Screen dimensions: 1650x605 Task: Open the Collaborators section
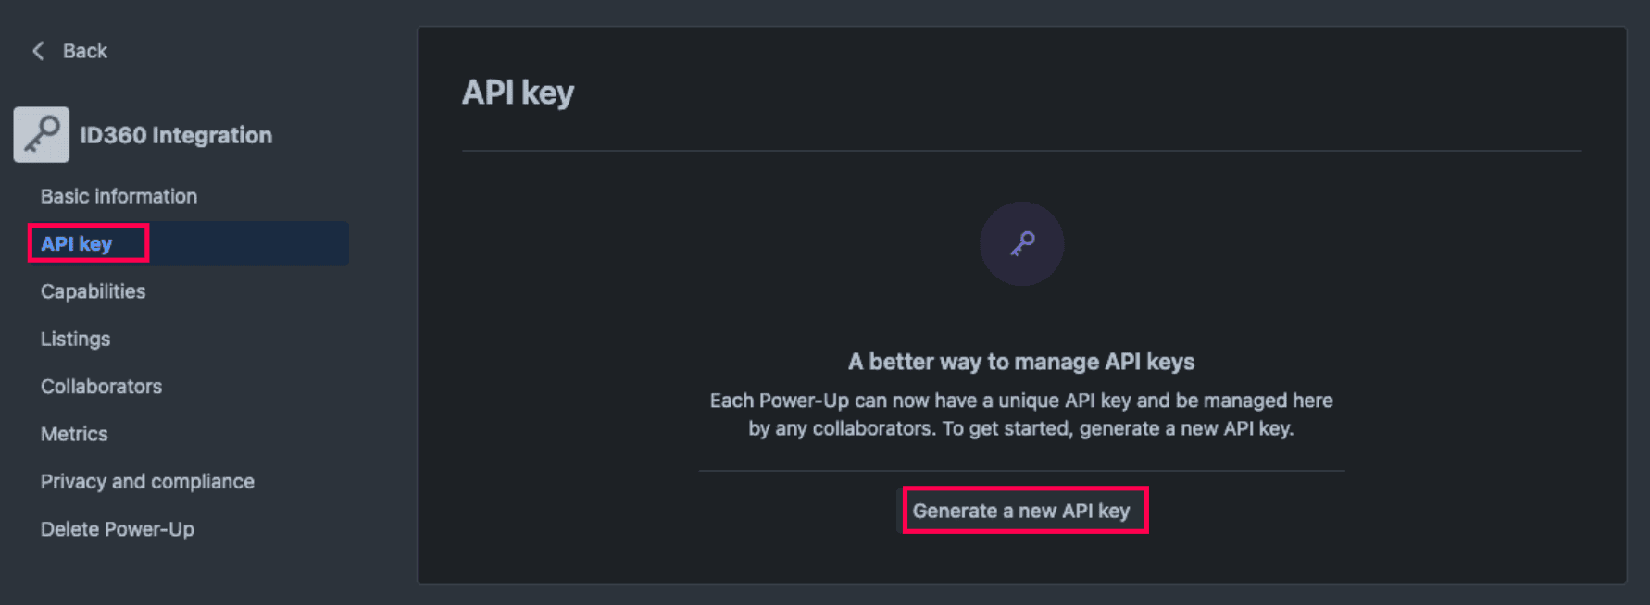[x=101, y=387]
